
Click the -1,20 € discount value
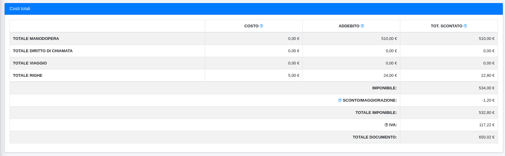(x=488, y=100)
